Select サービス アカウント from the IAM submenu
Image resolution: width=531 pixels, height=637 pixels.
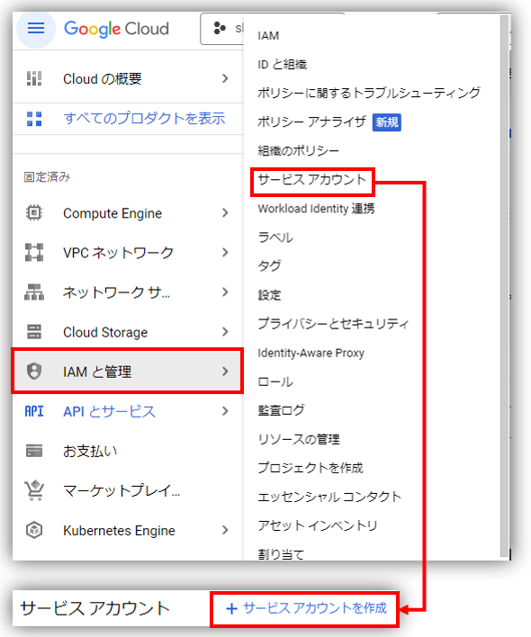pos(312,180)
